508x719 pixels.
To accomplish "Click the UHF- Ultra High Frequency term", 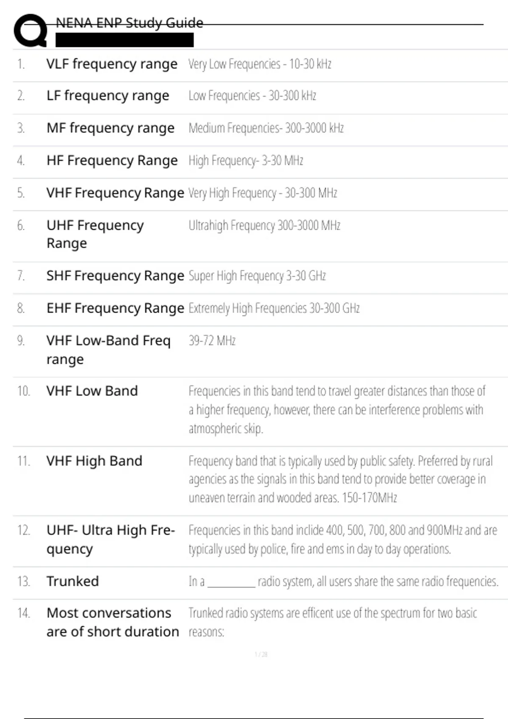I will pyautogui.click(x=110, y=539).
